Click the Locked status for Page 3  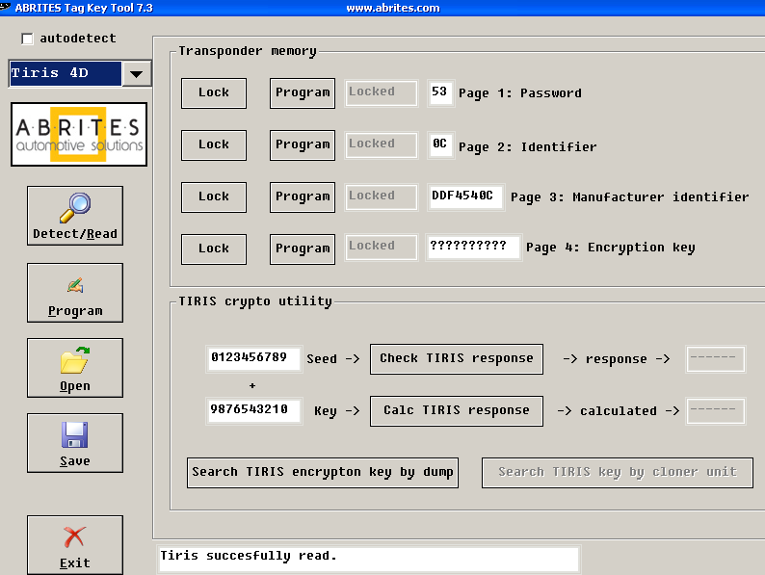pos(381,196)
